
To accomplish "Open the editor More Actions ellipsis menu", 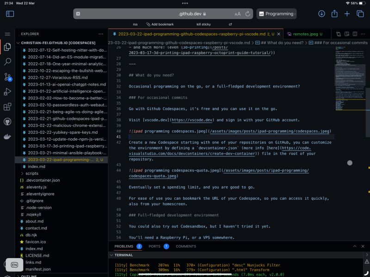I will pos(363,34).
